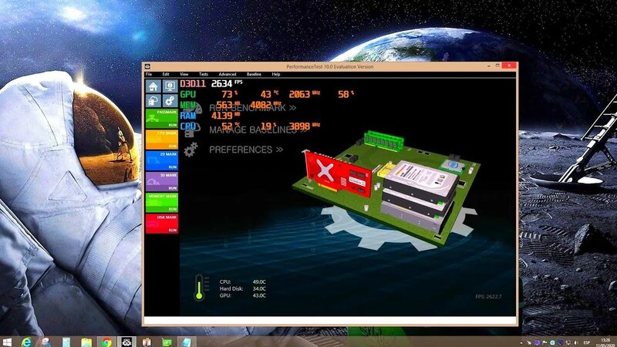The width and height of the screenshot is (617, 347).
Task: Open the Tests menu
Action: pyautogui.click(x=204, y=74)
